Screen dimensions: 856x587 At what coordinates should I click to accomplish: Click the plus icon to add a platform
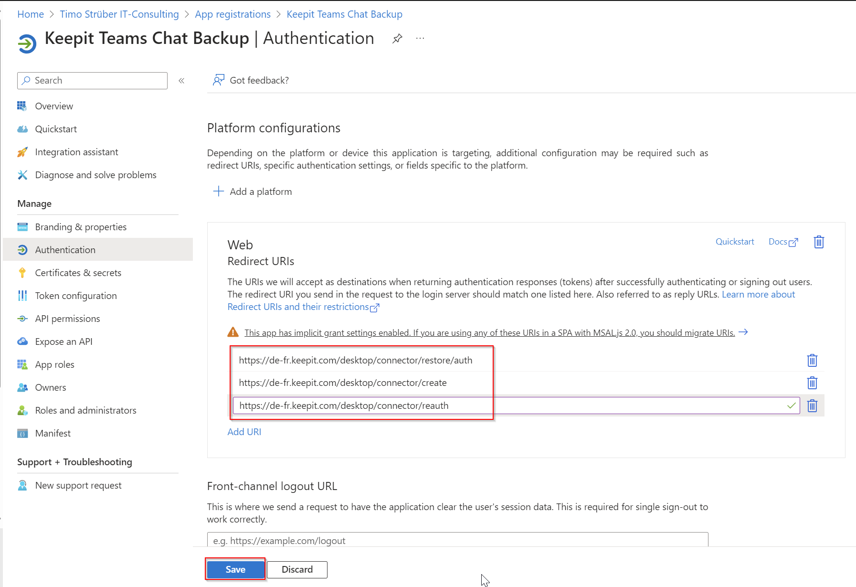219,192
